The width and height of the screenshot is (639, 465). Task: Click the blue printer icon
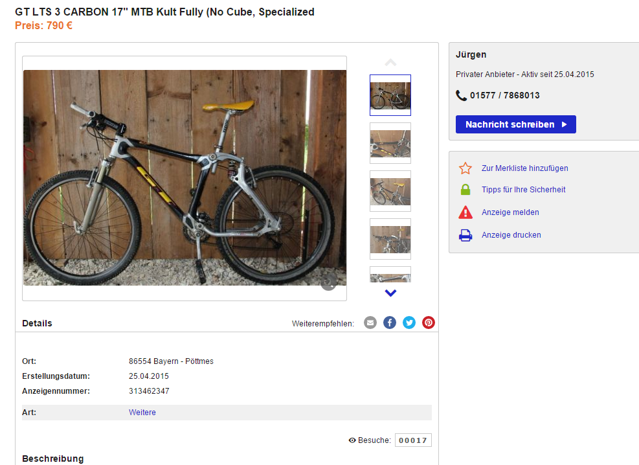pyautogui.click(x=465, y=235)
